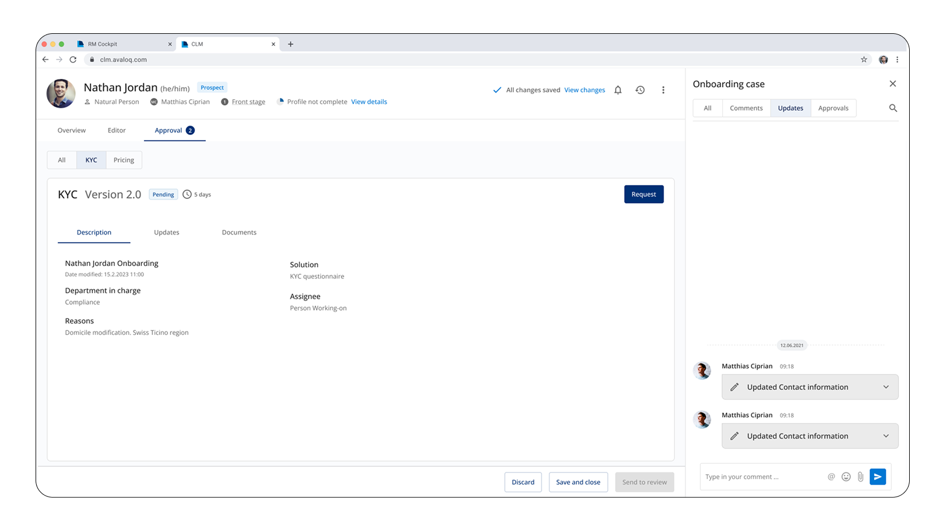943x531 pixels.
Task: Open the Documents sub-tab
Action: click(239, 232)
